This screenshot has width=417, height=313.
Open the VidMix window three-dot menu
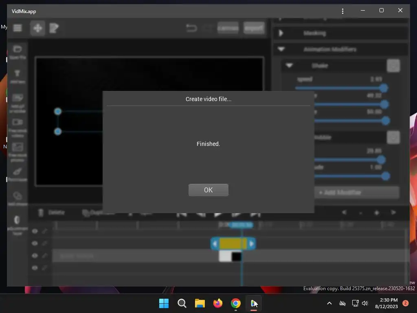click(x=342, y=11)
